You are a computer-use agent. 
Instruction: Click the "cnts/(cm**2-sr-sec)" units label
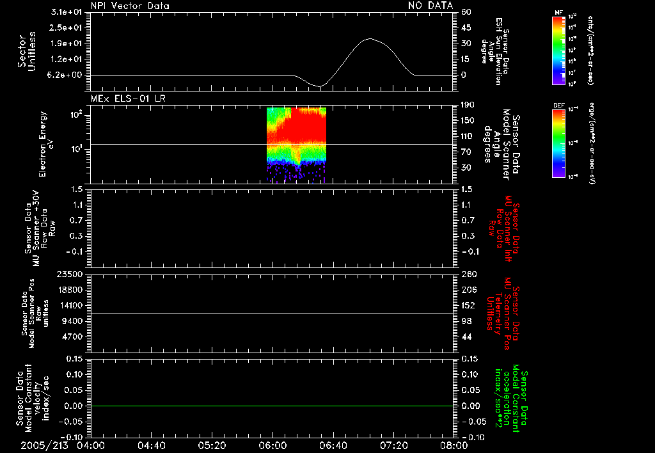591,50
